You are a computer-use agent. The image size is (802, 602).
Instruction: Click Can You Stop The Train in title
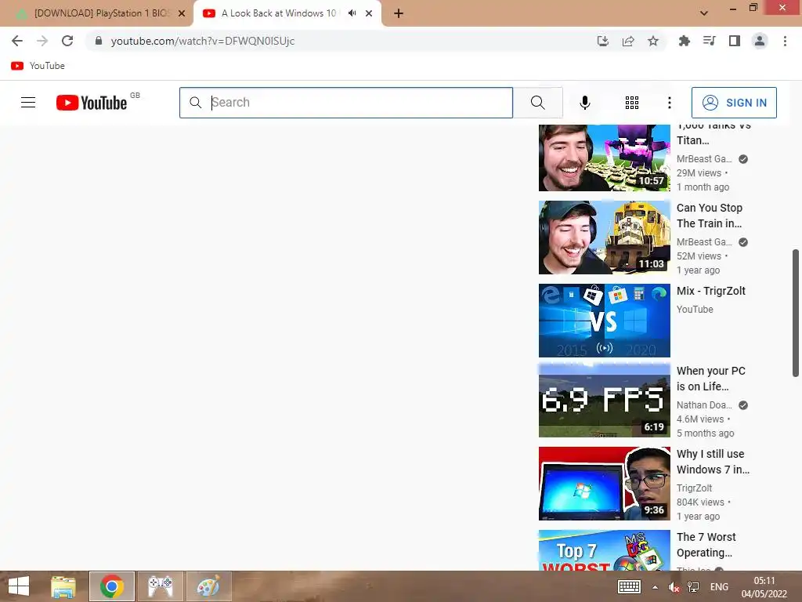point(709,216)
